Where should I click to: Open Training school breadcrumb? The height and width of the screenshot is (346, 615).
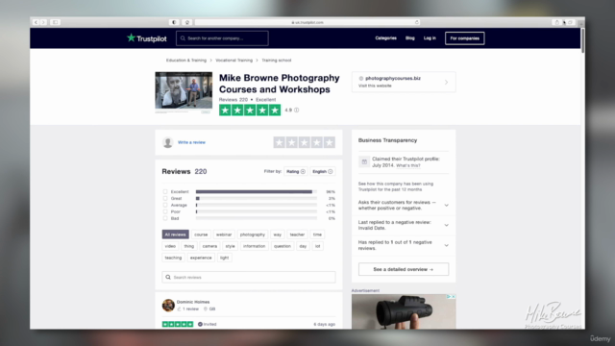(x=277, y=61)
